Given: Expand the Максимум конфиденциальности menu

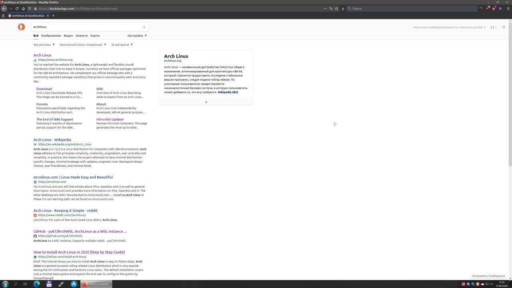Looking at the screenshot, I should click(449, 27).
